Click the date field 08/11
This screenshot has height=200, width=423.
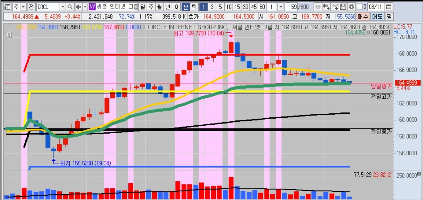[x=376, y=6]
